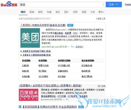The width and height of the screenshot is (131, 110).
Task: Open the 热门影院 link
Action: coord(42,71)
